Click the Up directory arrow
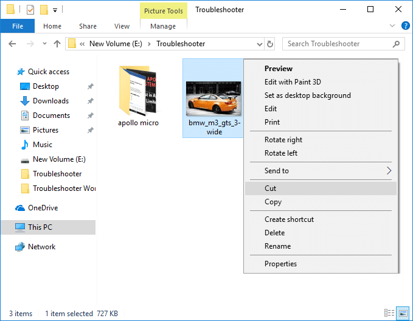The width and height of the screenshot is (413, 321). [x=57, y=44]
